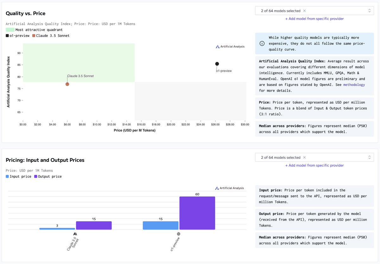
Task: Open Pricing section models dropdown arrows
Action: point(369,158)
